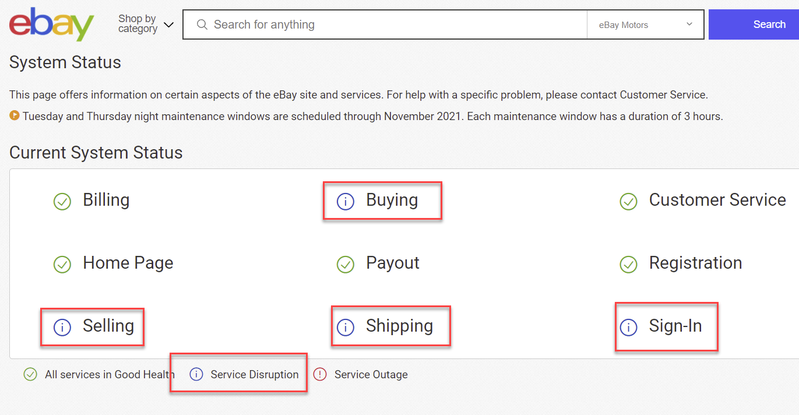Open the Billing status entry

point(106,200)
